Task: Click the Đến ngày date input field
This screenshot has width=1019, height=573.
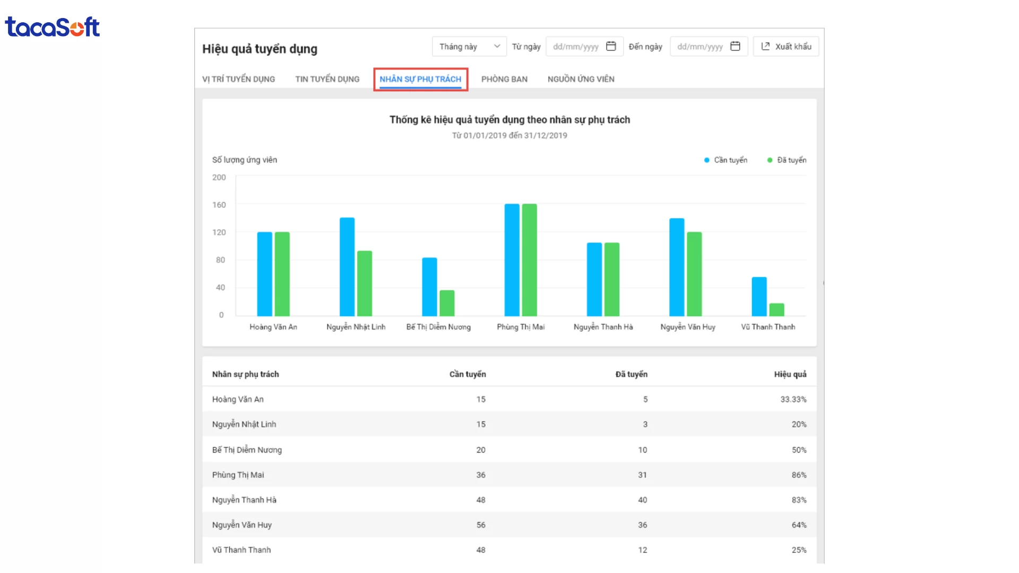Action: [x=700, y=47]
